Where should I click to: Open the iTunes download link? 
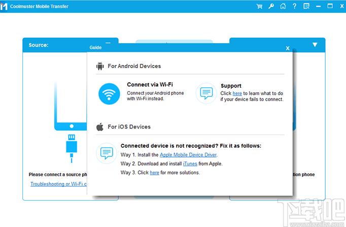190,164
